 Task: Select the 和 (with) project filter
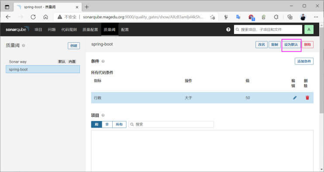point(97,124)
